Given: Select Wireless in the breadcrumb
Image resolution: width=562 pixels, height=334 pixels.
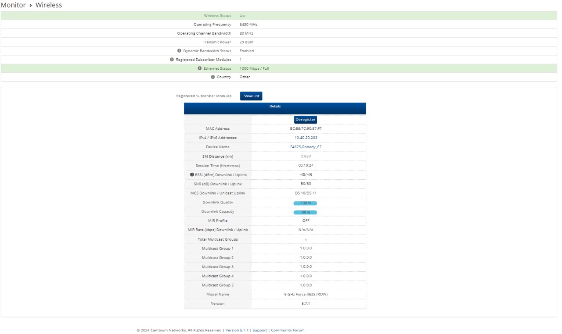Looking at the screenshot, I should [49, 5].
